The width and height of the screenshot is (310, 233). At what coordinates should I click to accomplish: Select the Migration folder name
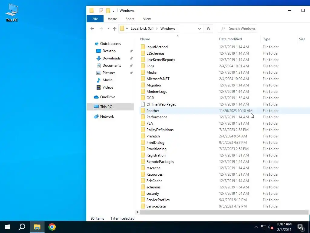point(154,85)
